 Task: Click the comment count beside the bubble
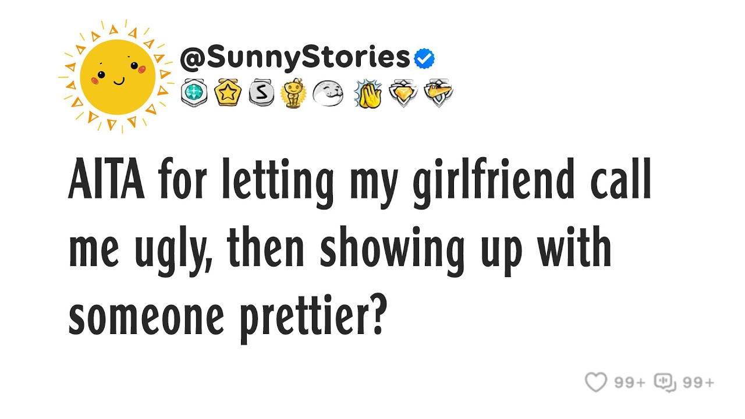698,383
